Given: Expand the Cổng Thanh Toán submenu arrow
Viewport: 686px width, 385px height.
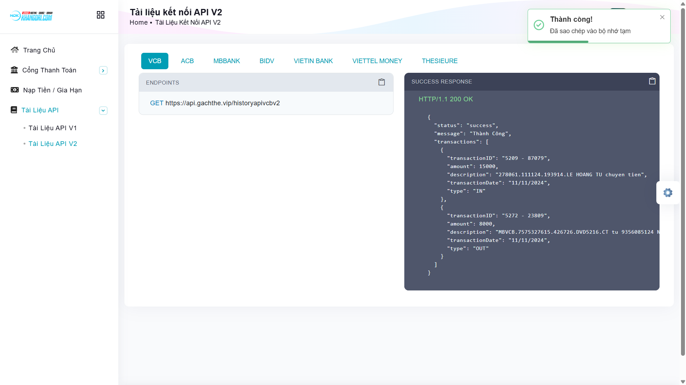Looking at the screenshot, I should 103,71.
